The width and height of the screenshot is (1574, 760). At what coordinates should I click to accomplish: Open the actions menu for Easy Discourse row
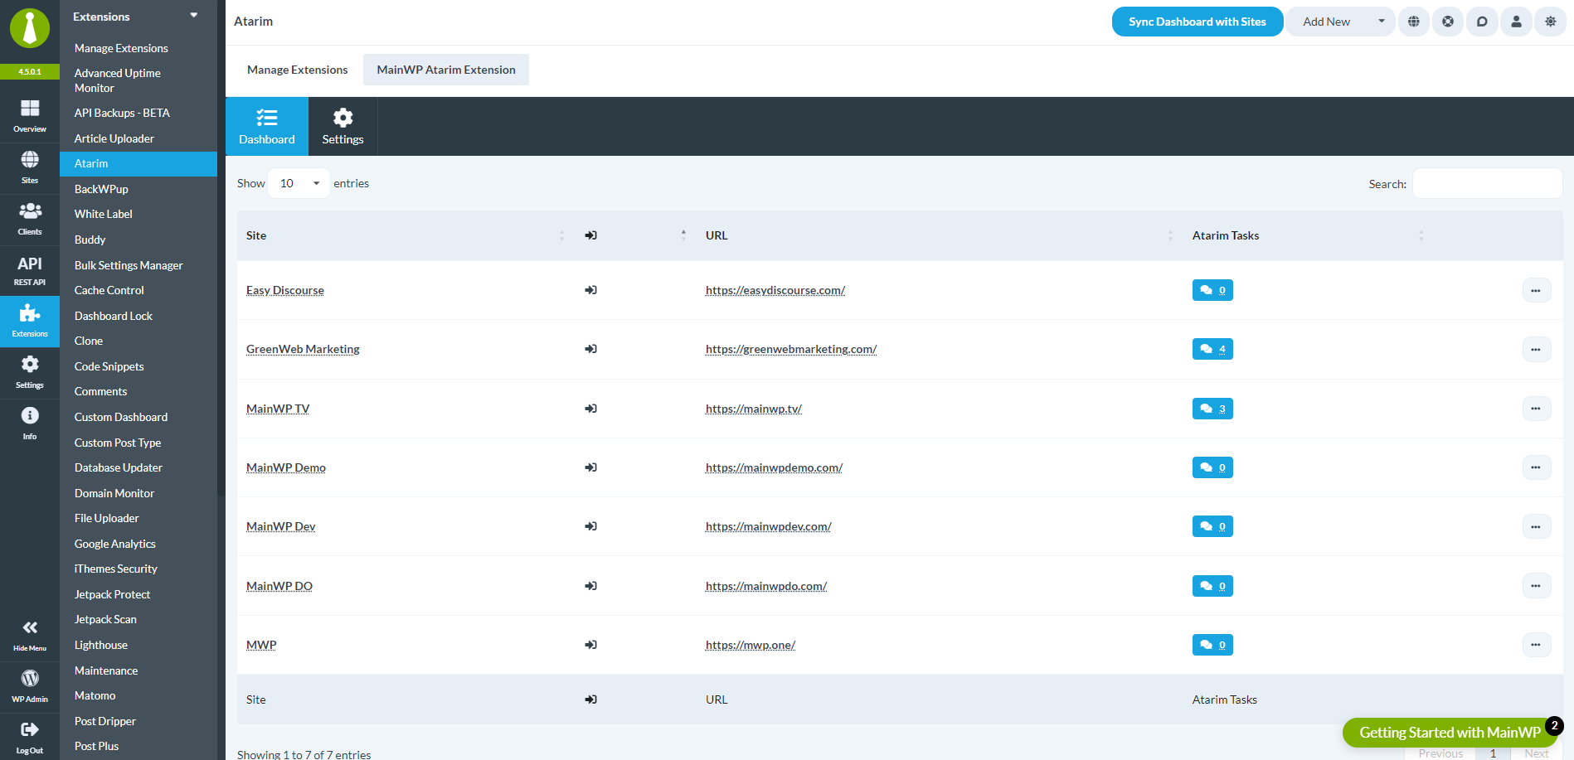[x=1536, y=290]
